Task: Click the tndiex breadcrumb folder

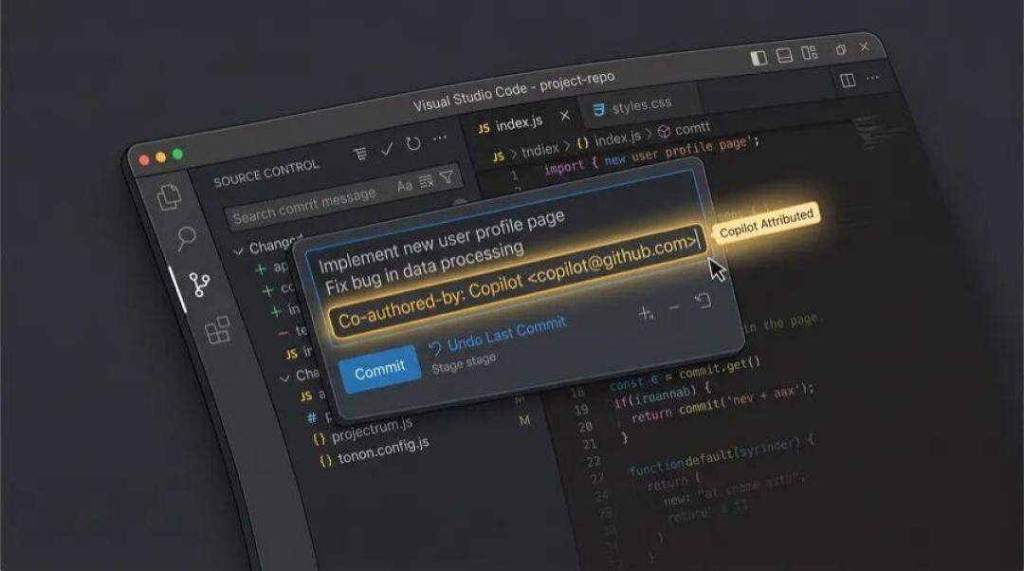Action: [540, 151]
